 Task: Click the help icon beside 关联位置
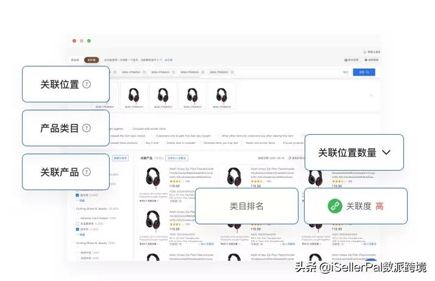pos(87,84)
